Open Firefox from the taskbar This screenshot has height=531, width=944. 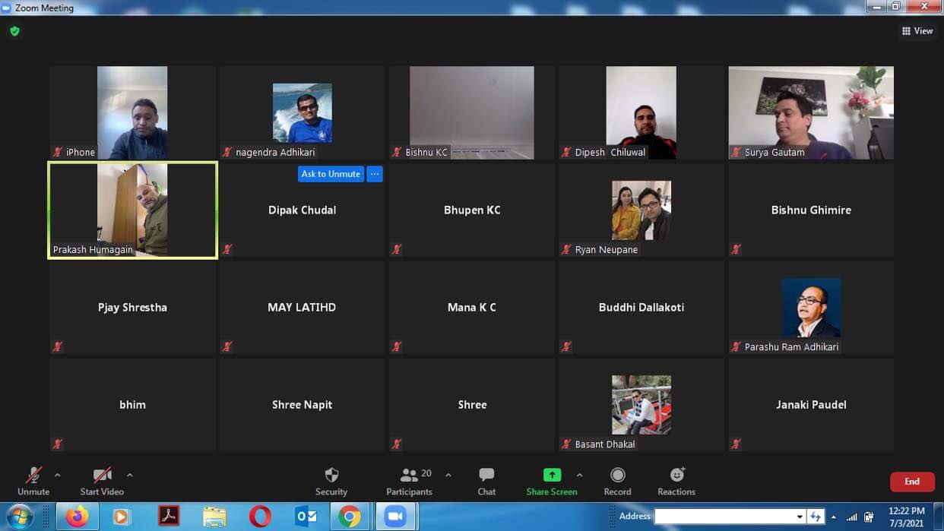point(76,517)
